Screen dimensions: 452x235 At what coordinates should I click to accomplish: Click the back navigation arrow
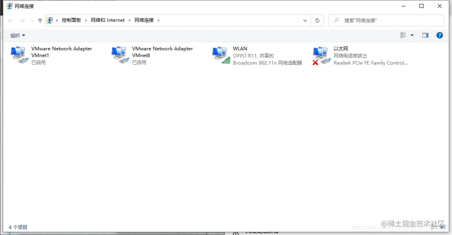pos(11,20)
